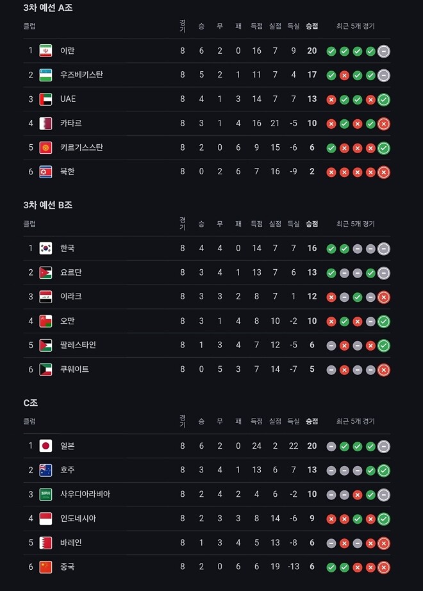Click the Australia flag next to 호주
423x591 pixels.
tap(46, 470)
